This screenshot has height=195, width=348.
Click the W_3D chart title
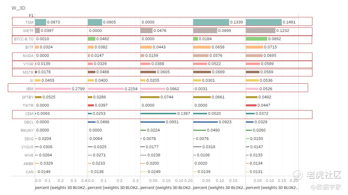pyautogui.click(x=18, y=8)
